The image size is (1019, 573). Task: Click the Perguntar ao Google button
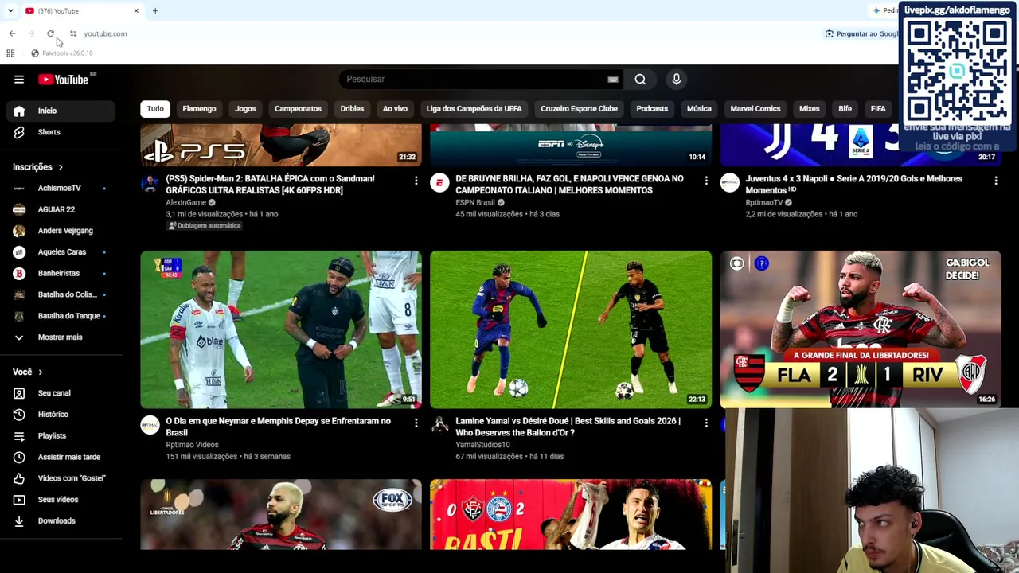[862, 33]
